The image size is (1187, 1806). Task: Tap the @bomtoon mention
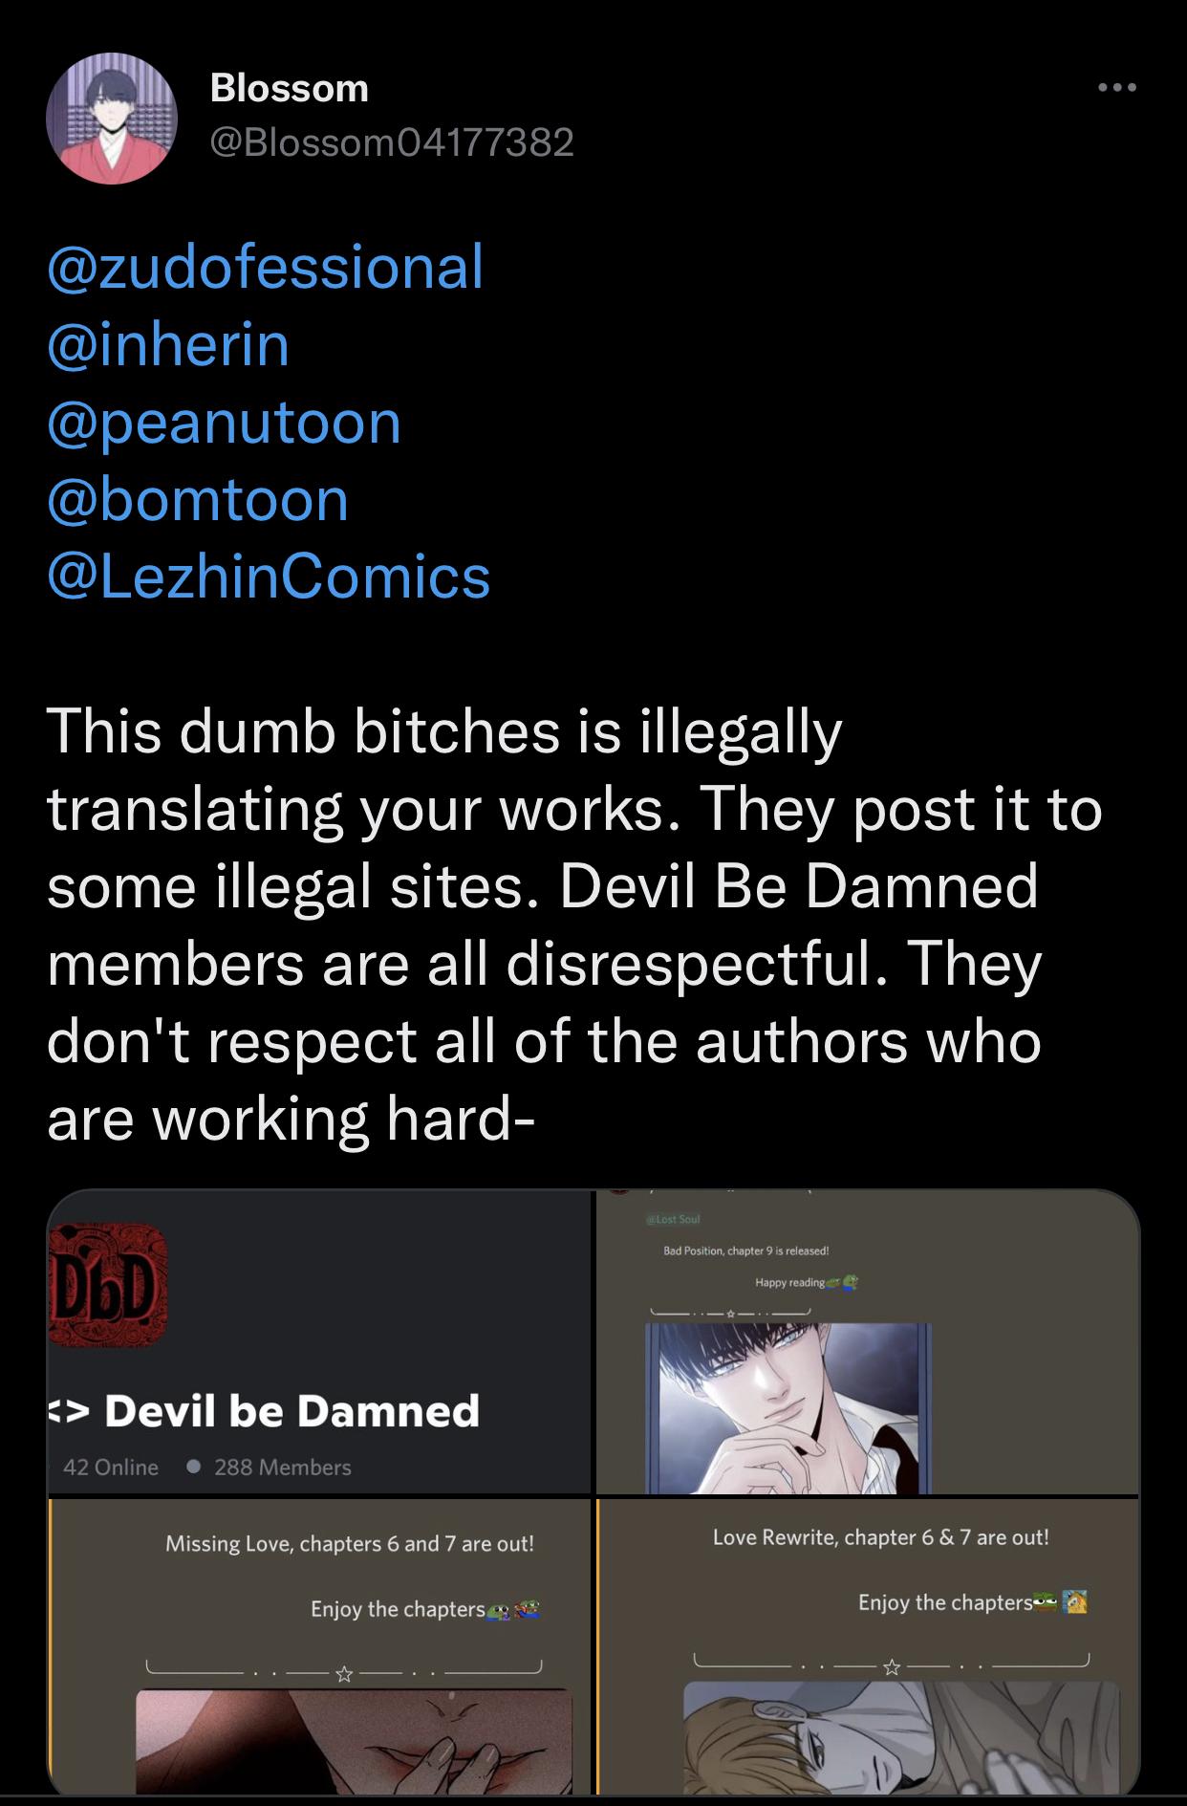(198, 499)
